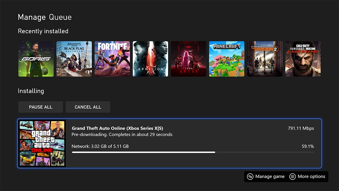This screenshot has width=339, height=191.
Task: Select Grand Theft Auto Online title text
Action: coord(118,128)
